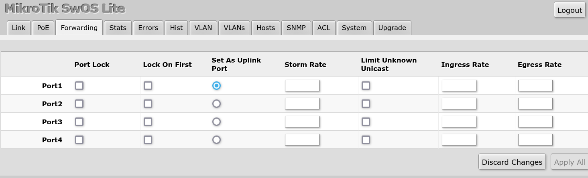Set Port2 as uplink port
This screenshot has height=178, width=588.
(x=216, y=103)
